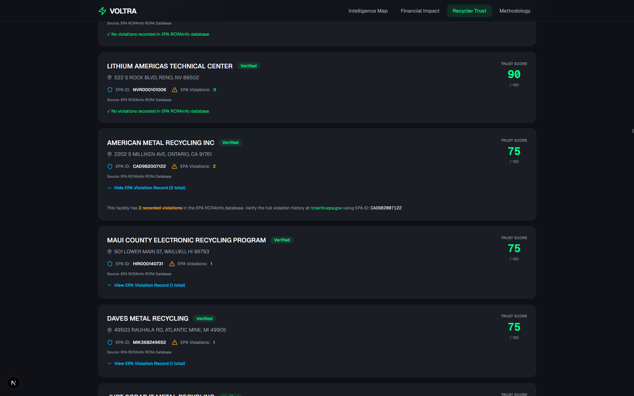Click the warning triangle for Daves Metal Recycling violations
This screenshot has width=634, height=396.
point(175,342)
